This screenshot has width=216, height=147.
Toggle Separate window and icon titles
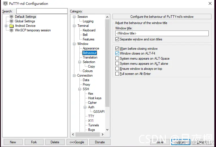coord(117,39)
